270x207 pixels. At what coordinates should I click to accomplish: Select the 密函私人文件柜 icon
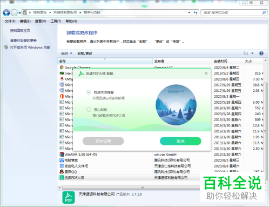click(62, 166)
